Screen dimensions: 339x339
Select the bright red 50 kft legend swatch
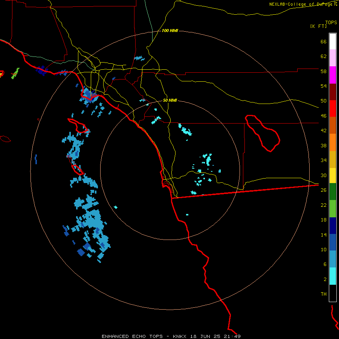point(333,108)
